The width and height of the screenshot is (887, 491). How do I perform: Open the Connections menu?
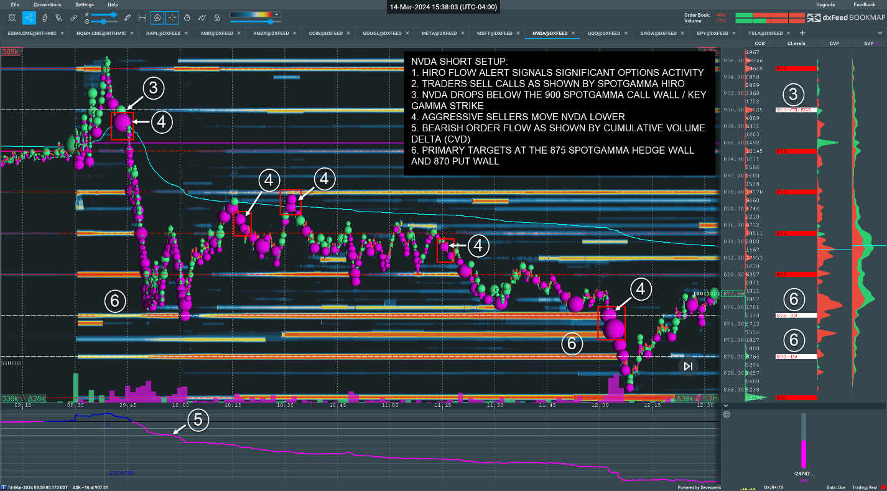pyautogui.click(x=47, y=4)
